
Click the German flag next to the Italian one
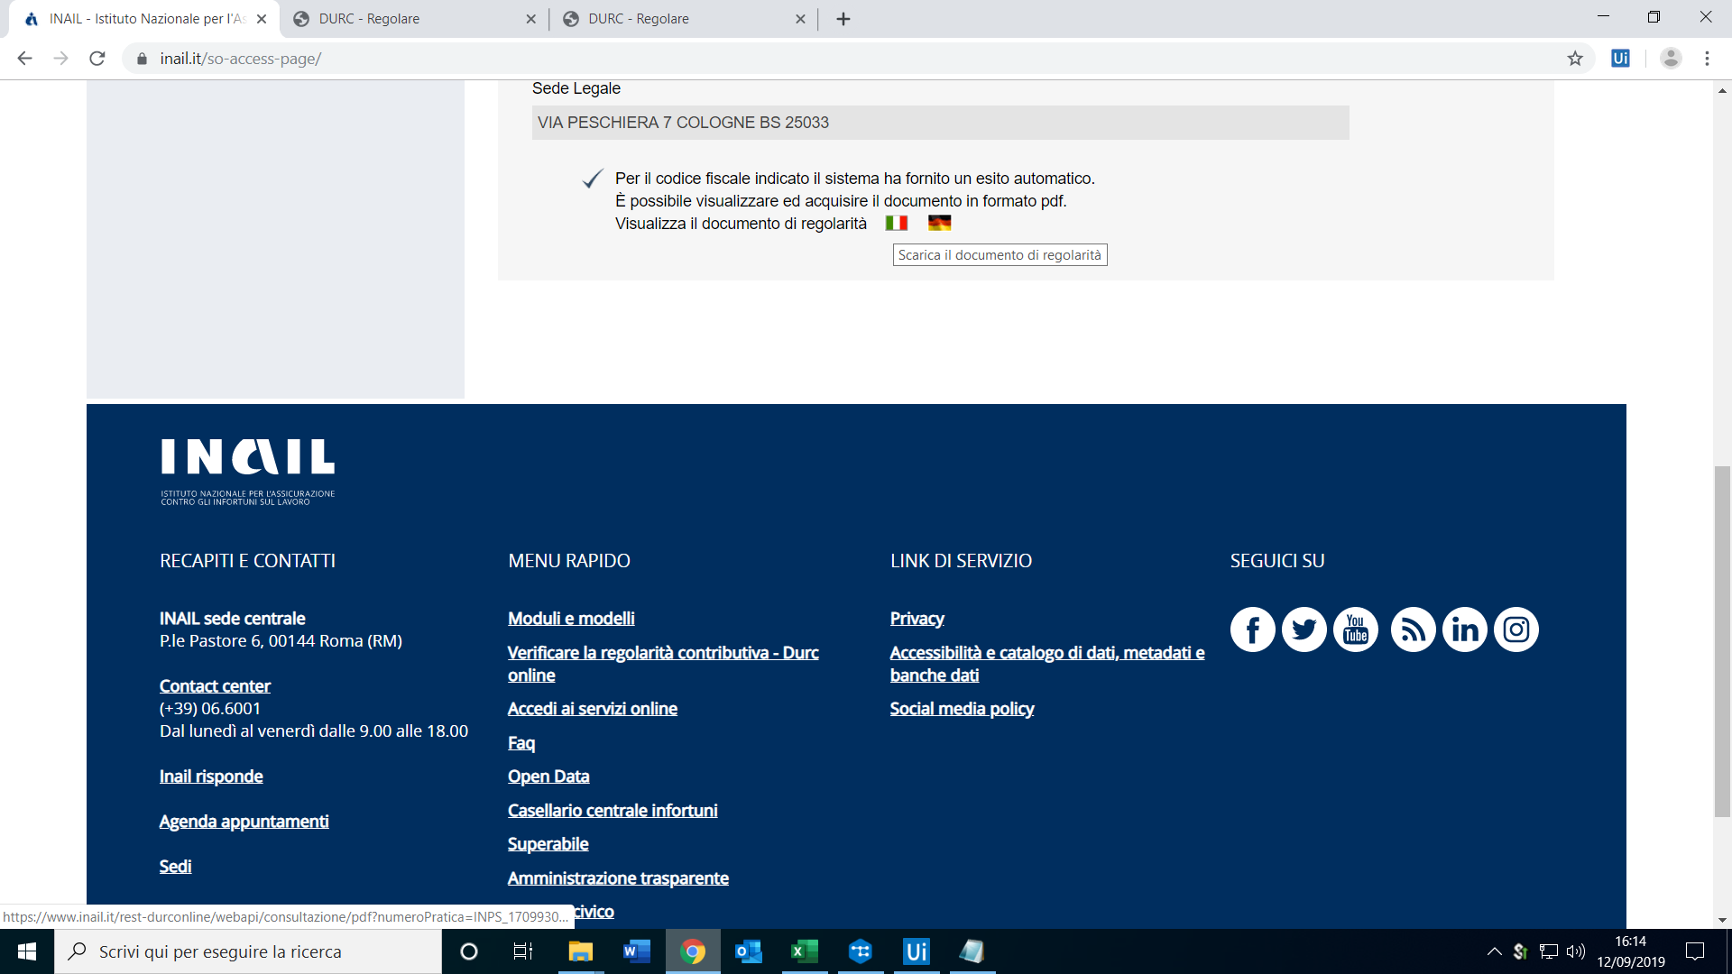(940, 223)
